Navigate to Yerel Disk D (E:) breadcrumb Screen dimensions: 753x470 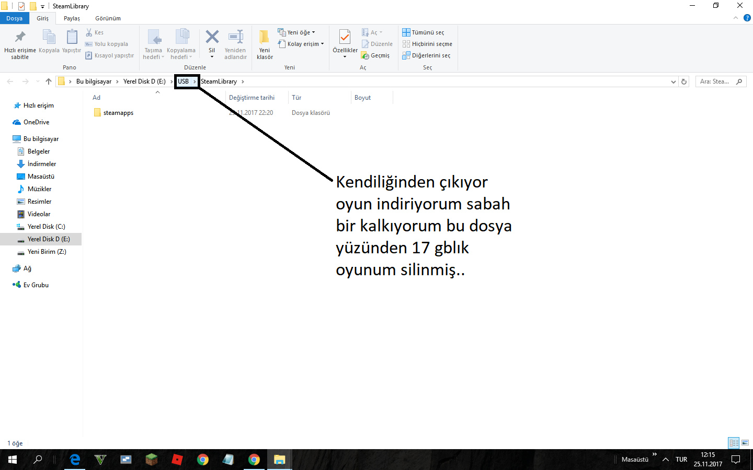(144, 81)
